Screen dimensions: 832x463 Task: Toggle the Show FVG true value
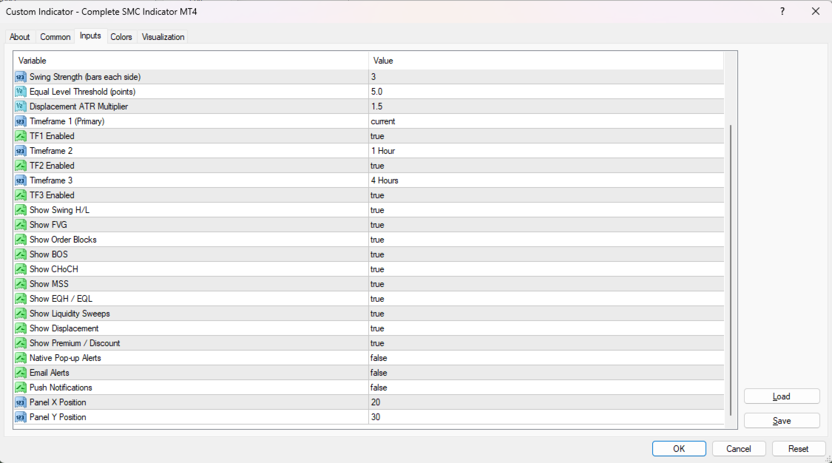[x=546, y=225]
